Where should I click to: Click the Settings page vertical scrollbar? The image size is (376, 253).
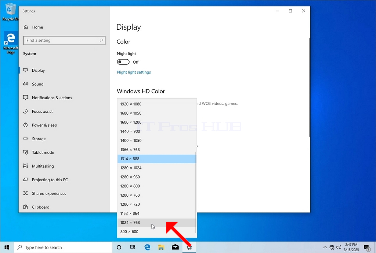[x=309, y=88]
